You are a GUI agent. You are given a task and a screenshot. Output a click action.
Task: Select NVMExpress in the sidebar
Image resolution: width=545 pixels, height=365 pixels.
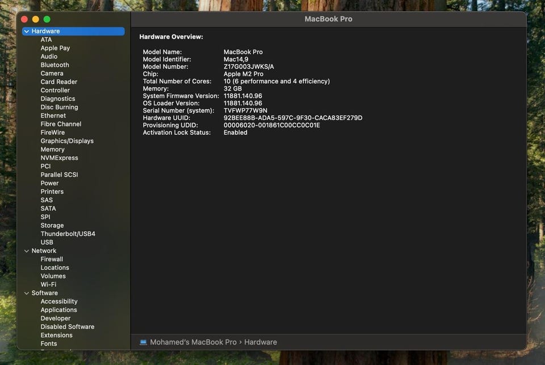coord(59,158)
